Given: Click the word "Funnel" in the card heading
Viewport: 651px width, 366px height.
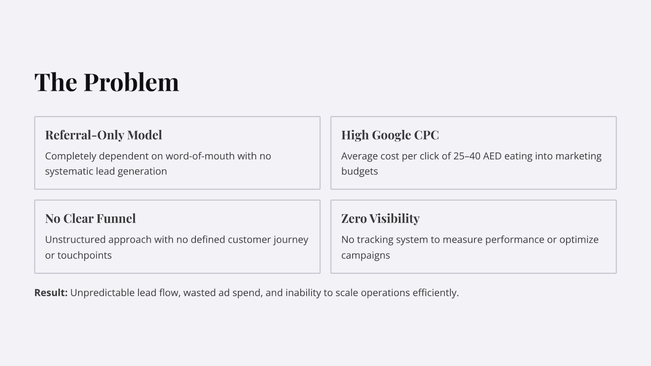Looking at the screenshot, I should point(116,219).
